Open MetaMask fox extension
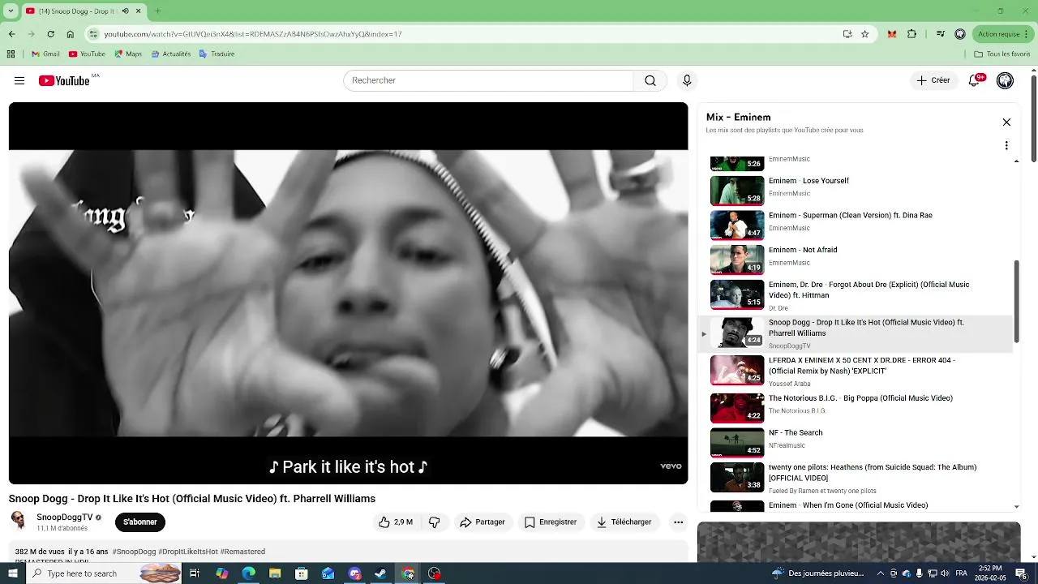The height and width of the screenshot is (584, 1038). 892,34
